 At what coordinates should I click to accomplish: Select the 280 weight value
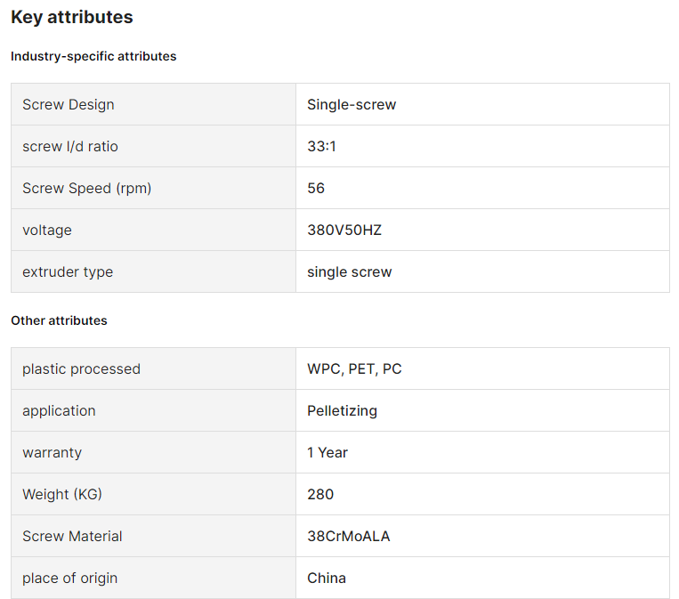(x=320, y=494)
